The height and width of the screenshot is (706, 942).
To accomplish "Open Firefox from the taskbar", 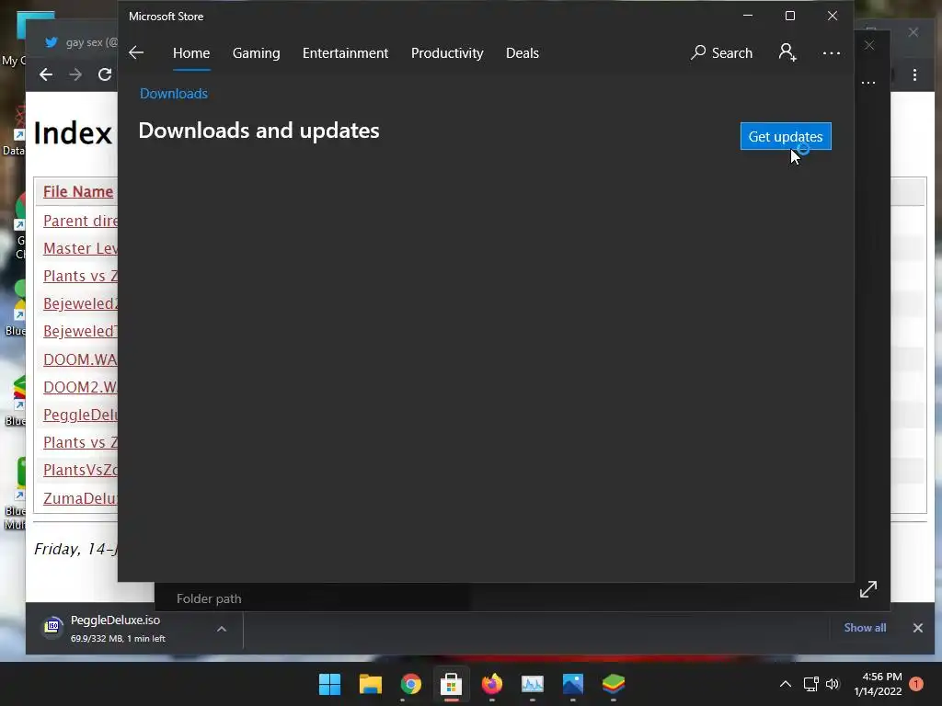I will coord(491,684).
